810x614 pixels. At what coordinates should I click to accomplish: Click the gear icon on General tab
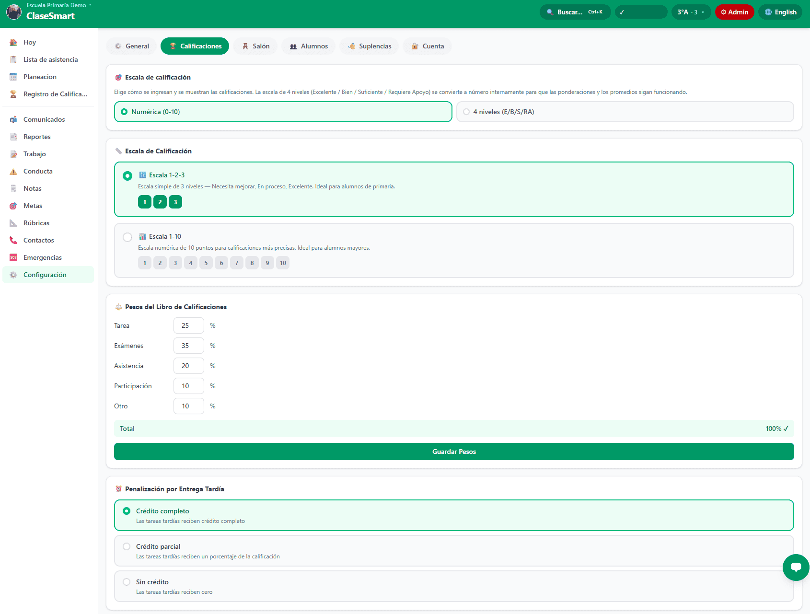(118, 46)
